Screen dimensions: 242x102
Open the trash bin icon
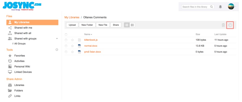click(223, 25)
